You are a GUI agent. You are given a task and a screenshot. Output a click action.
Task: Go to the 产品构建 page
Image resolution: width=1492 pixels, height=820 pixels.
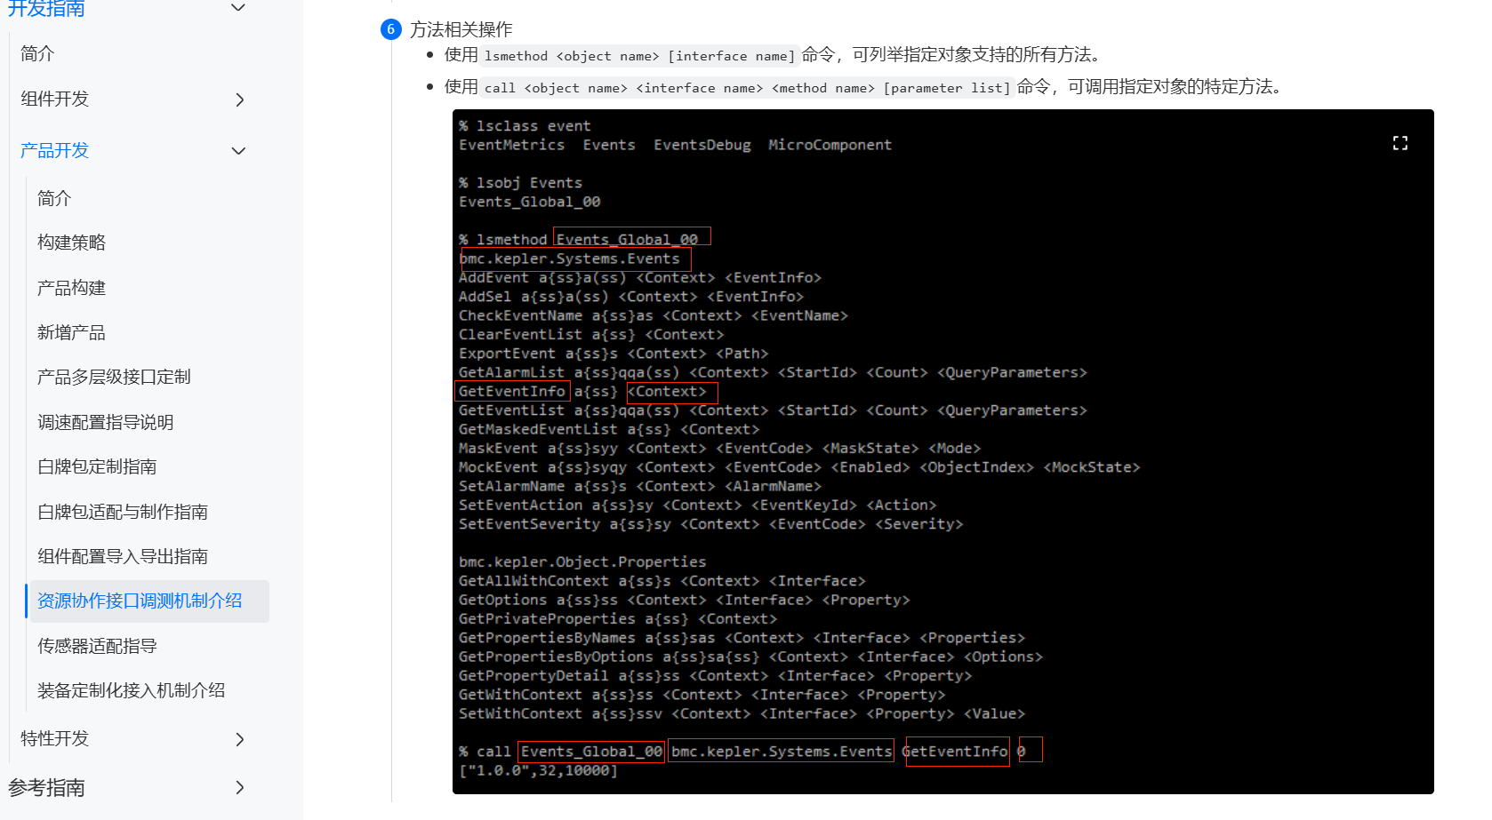coord(71,288)
